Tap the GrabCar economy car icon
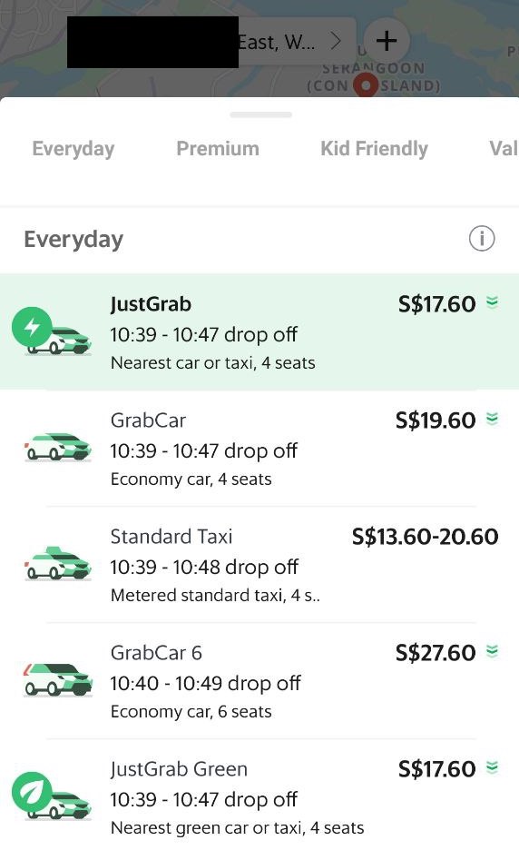Screen dimensions: 519x860 click(57, 447)
